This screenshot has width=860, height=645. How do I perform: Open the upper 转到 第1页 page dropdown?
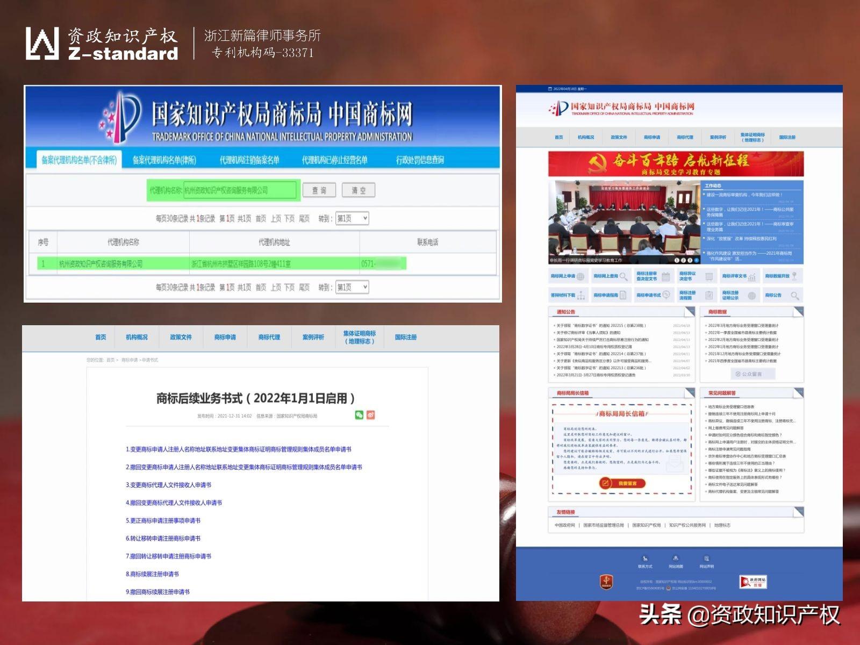352,218
